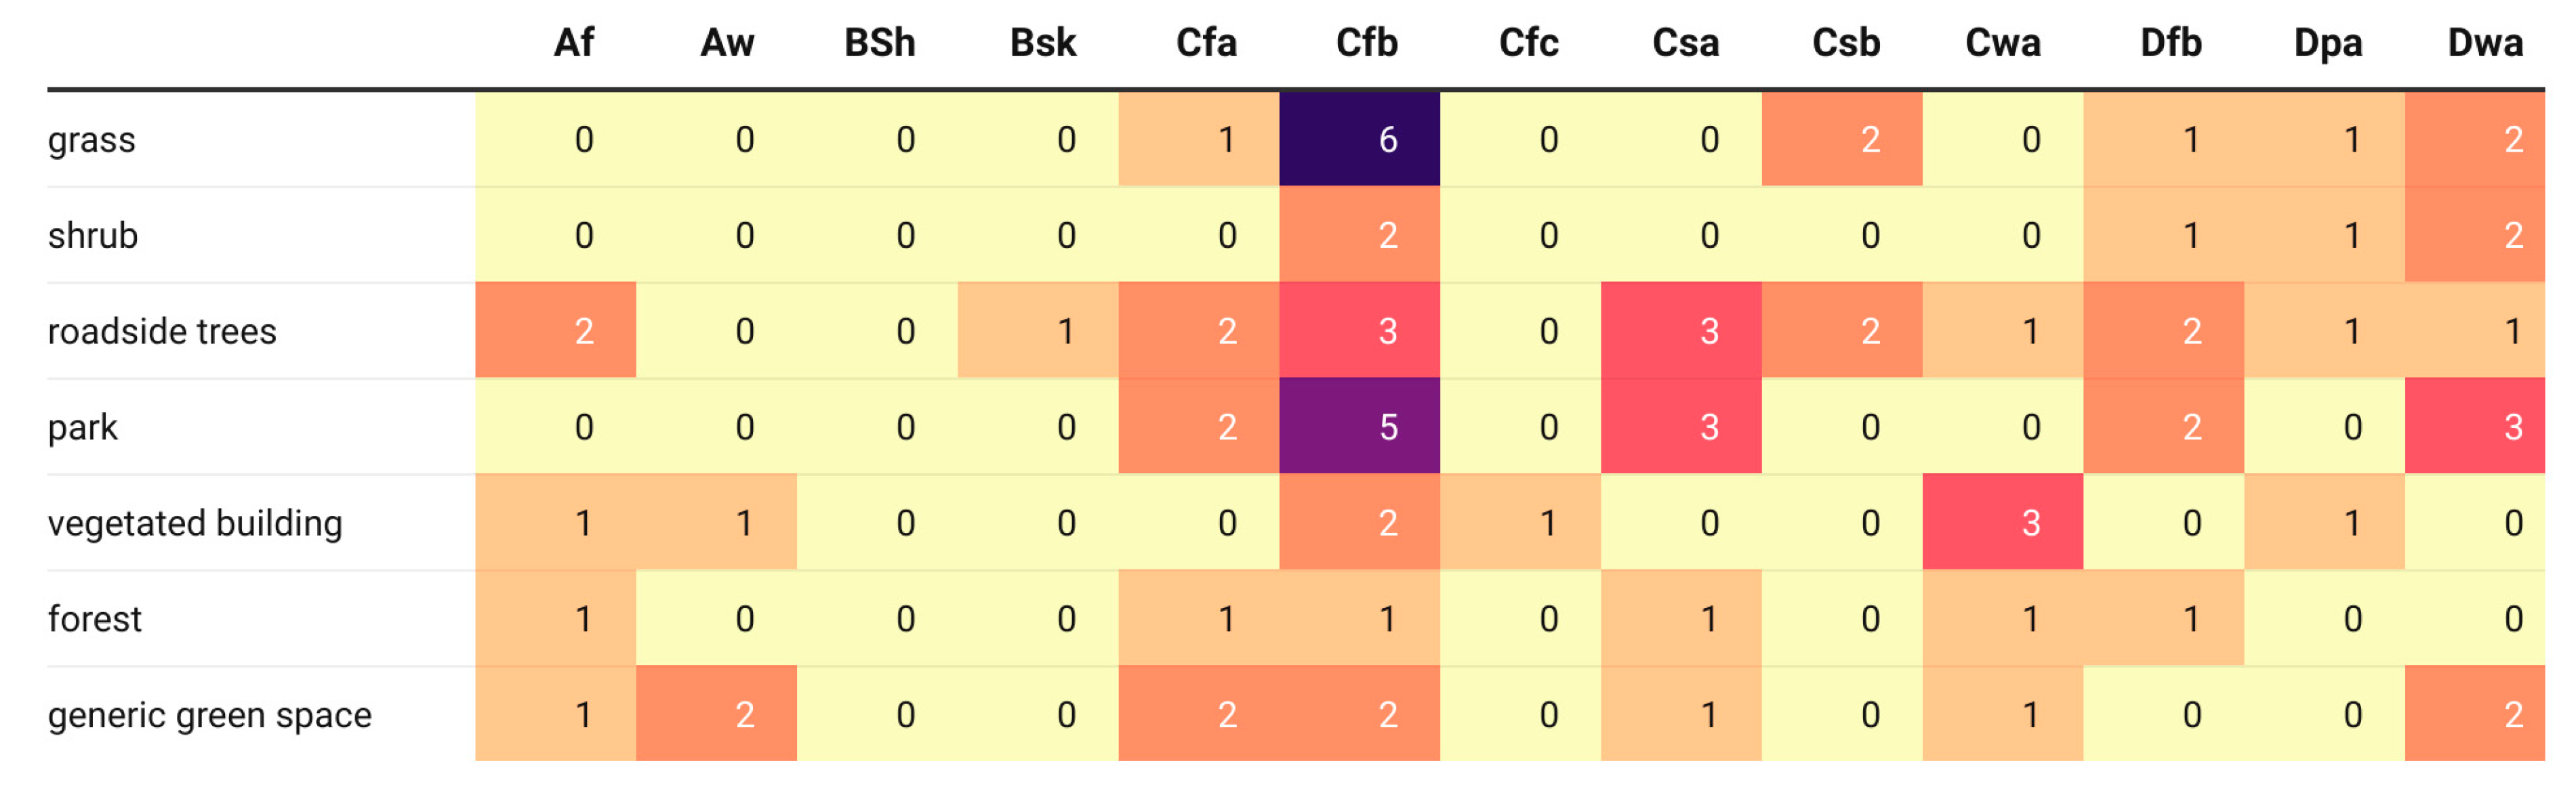Click the Cfb column header
The image size is (2576, 801).
click(1366, 43)
